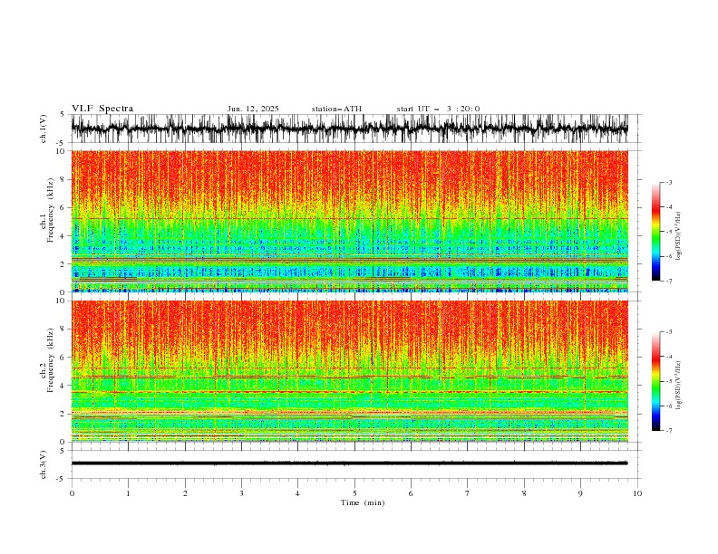The width and height of the screenshot is (718, 554).
Task: Click the "ch.1(V)" axis label
Action: pos(44,129)
